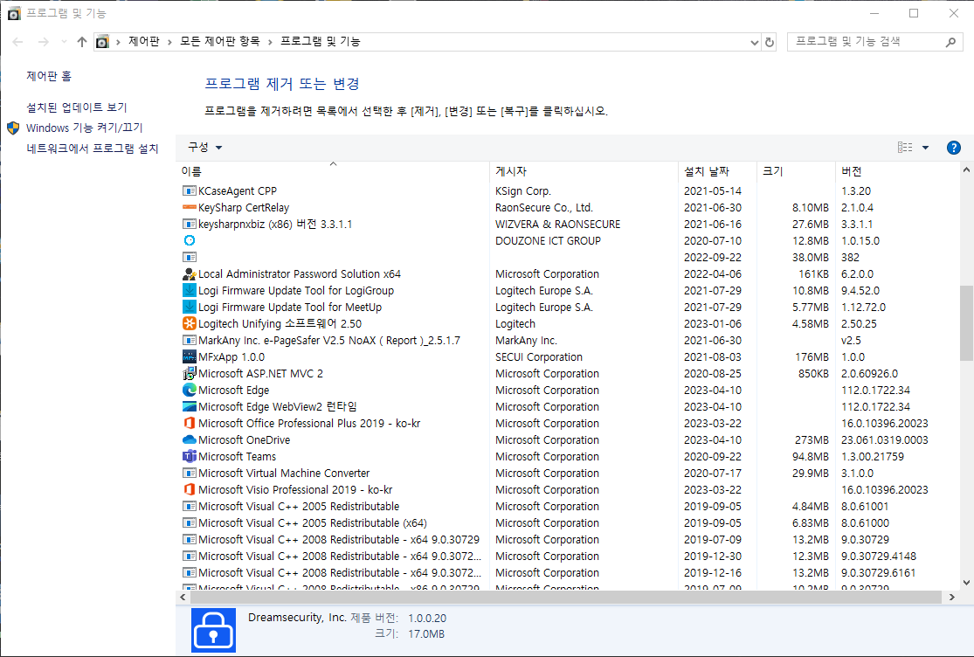Click the horizontal scrollbar right arrow
The width and height of the screenshot is (974, 657).
[951, 598]
